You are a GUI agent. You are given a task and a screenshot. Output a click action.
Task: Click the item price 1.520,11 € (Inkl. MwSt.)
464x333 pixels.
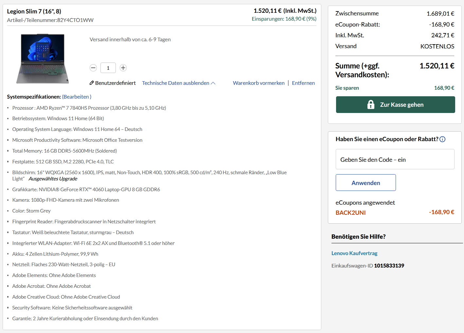285,11
